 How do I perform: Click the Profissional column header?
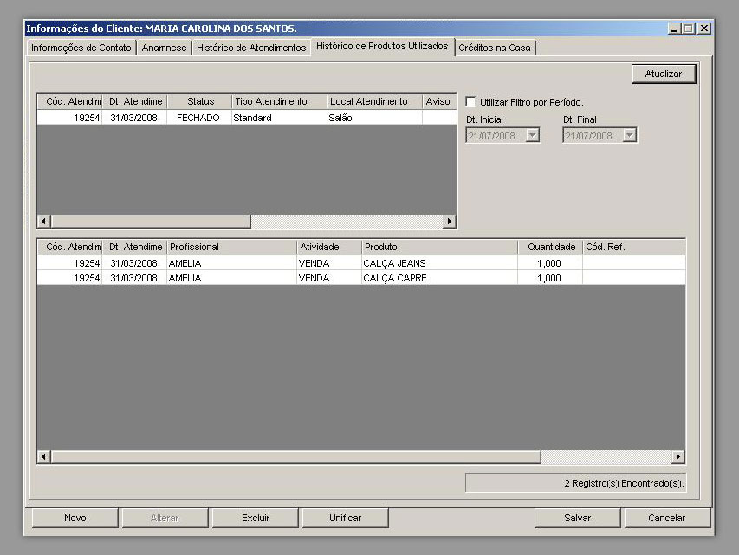coord(232,247)
